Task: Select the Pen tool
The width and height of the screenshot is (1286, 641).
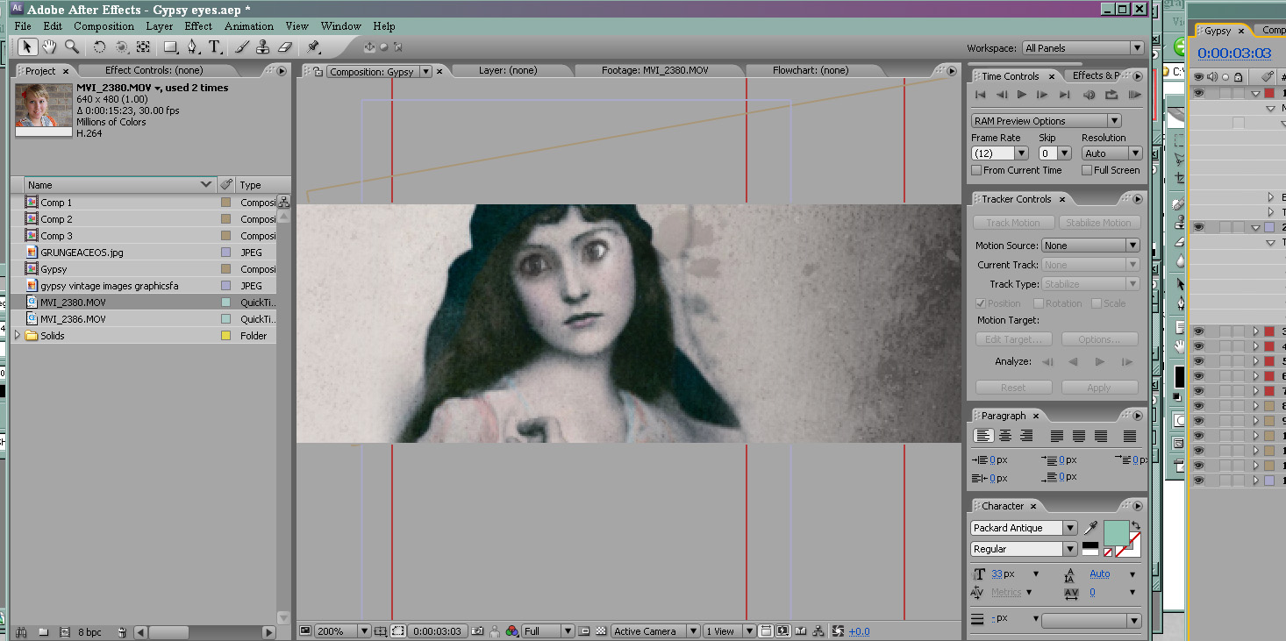Action: click(x=193, y=47)
